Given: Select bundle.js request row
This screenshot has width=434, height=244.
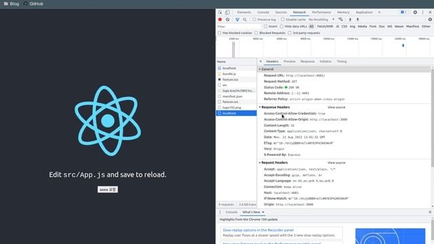Looking at the screenshot, I should coord(236,74).
